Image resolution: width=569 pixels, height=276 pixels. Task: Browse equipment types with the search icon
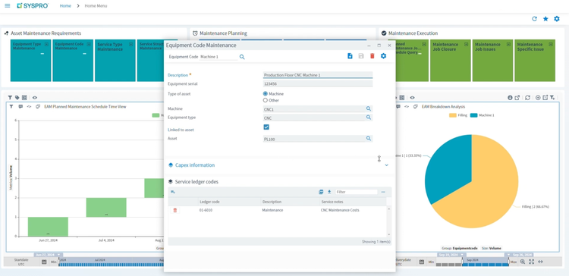pos(368,118)
